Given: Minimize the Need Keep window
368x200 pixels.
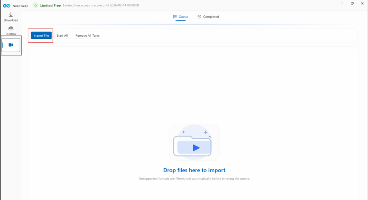Looking at the screenshot, I should tap(342, 3).
